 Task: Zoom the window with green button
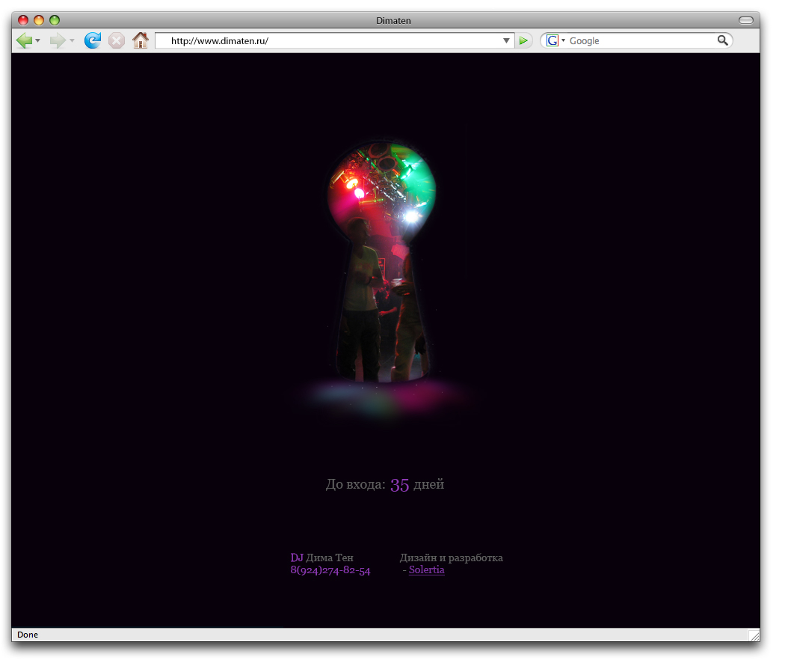coord(55,20)
